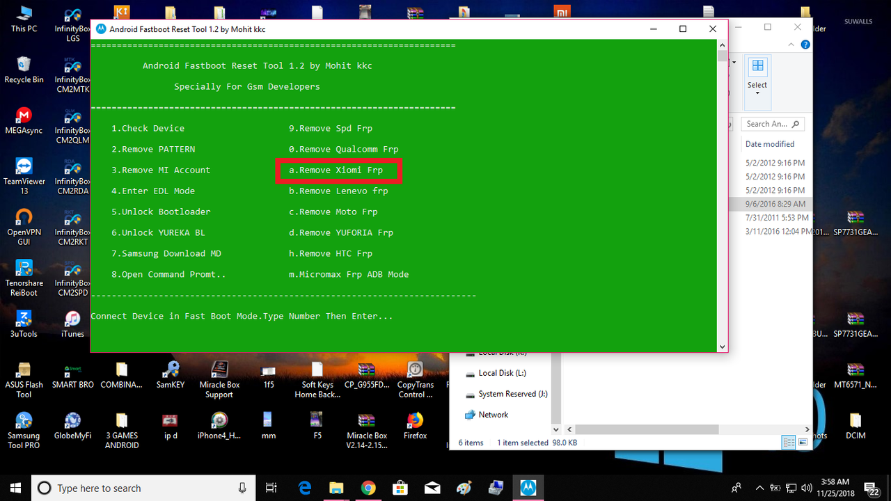Select Soft Keys Home Back file
This screenshot has width=891, height=501.
[x=317, y=379]
